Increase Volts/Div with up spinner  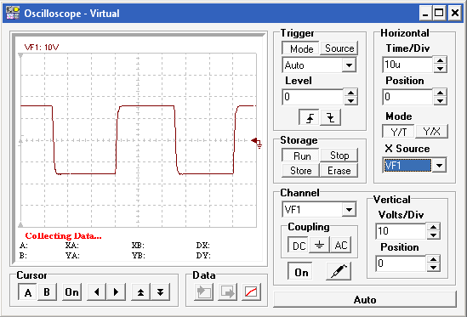click(x=433, y=227)
